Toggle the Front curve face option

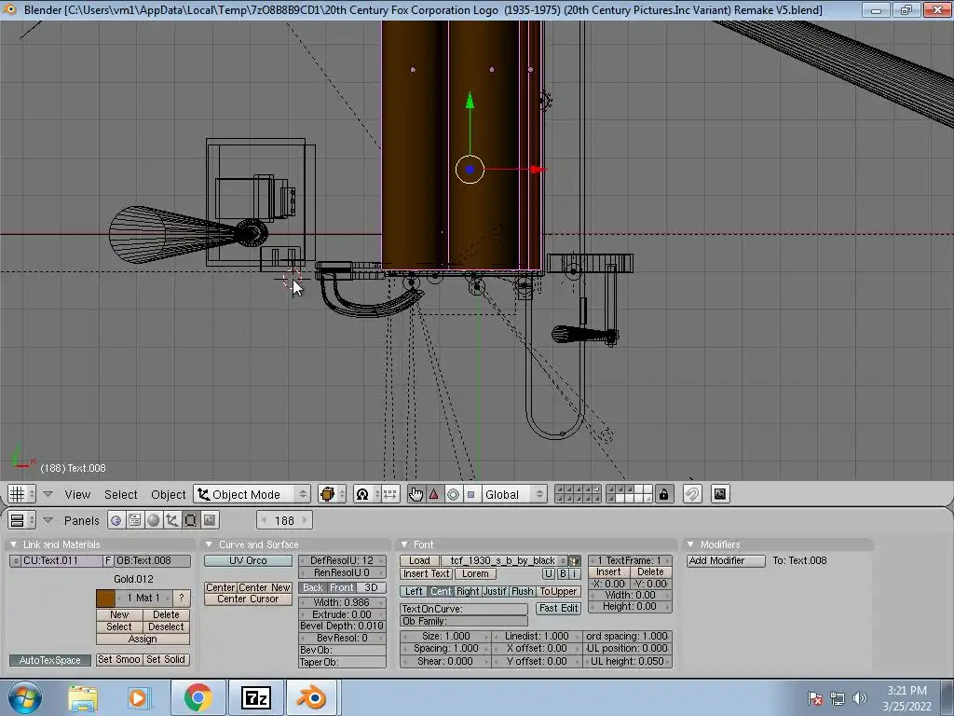[342, 587]
